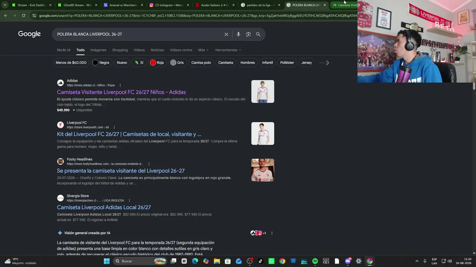Screen dimensions: 476x267
Task: Open Microsoft Store from taskbar
Action: coord(228,261)
